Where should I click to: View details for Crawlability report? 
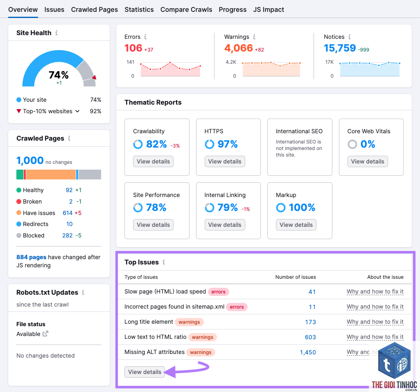tap(153, 161)
